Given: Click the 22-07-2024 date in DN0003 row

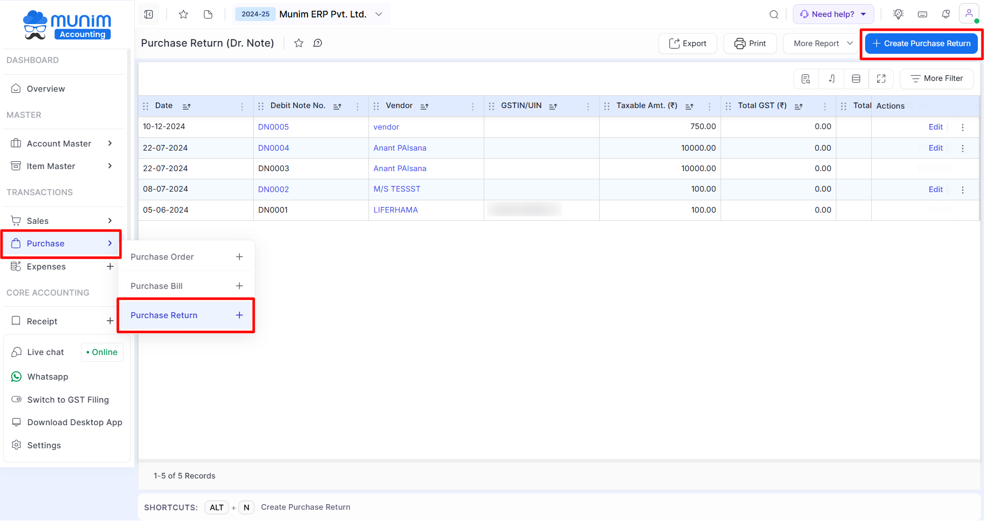Looking at the screenshot, I should (x=165, y=169).
